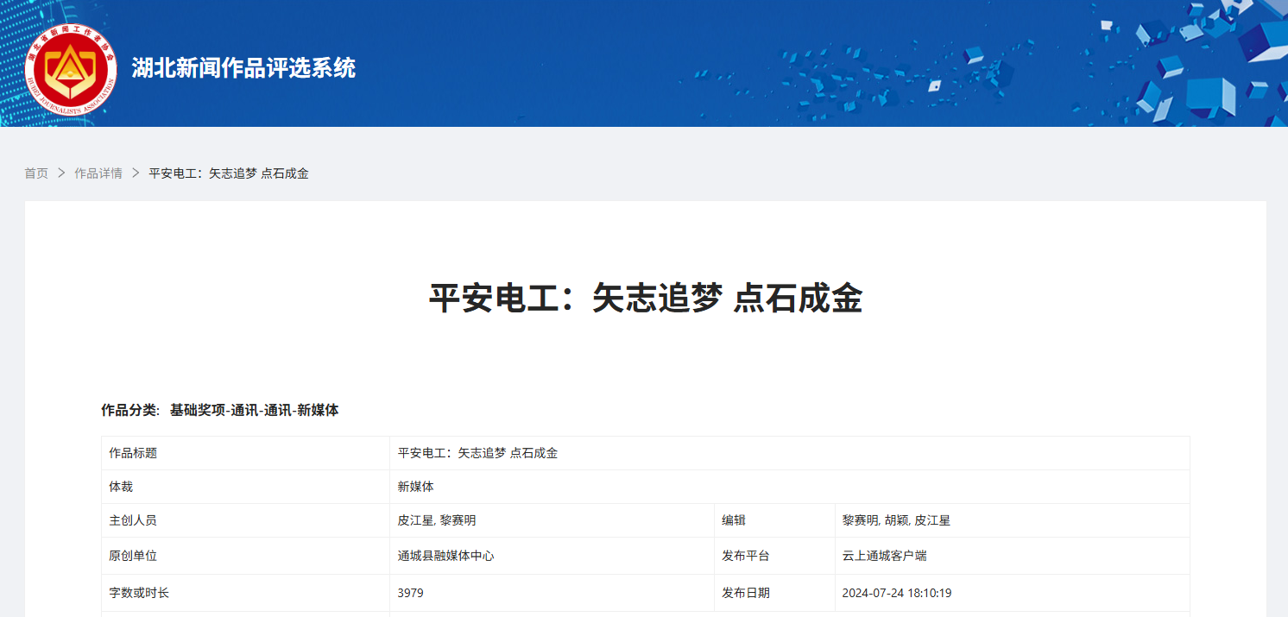1288x617 pixels.
Task: Click the 主创人员 label cell
Action: [x=133, y=520]
